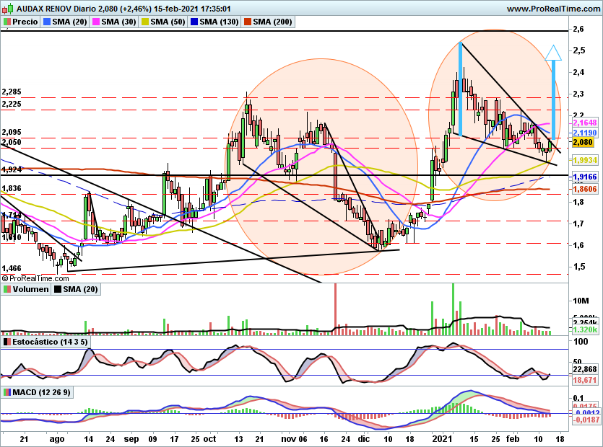Expand the Volumen panel header
603x447 pixels.
(x=30, y=289)
